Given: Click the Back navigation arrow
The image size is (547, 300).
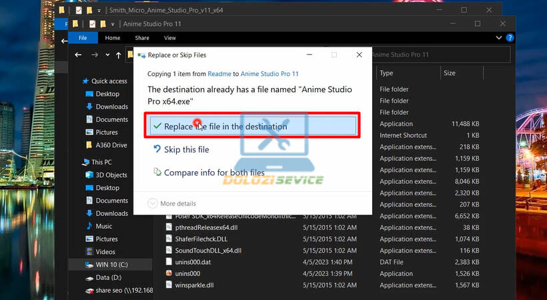Looking at the screenshot, I should click(x=79, y=55).
